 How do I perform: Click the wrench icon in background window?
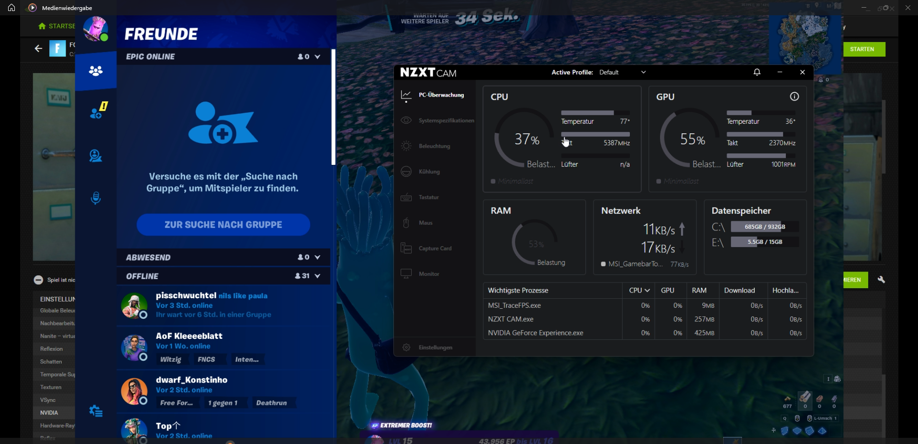[x=881, y=280]
